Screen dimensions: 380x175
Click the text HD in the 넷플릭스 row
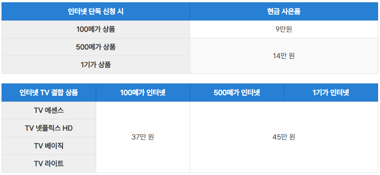pyautogui.click(x=68, y=128)
